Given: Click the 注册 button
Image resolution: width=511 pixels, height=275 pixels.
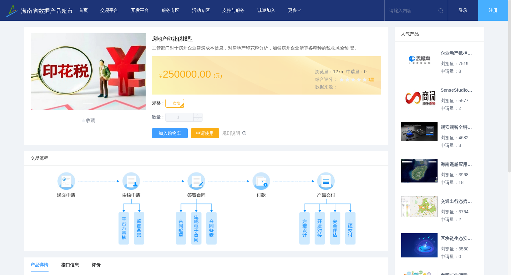Looking at the screenshot, I should click(x=493, y=11).
